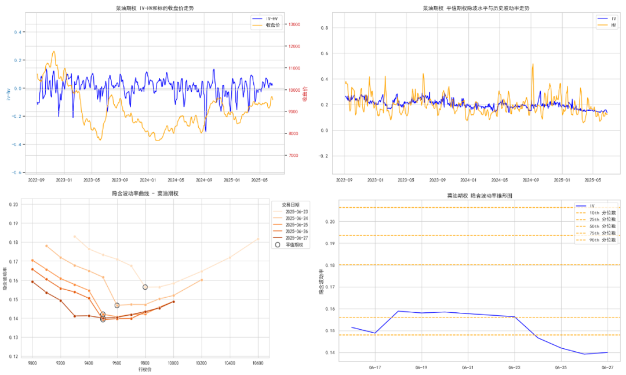Click the 2025-06-26 legend entry
The height and width of the screenshot is (375, 626).
pos(290,232)
